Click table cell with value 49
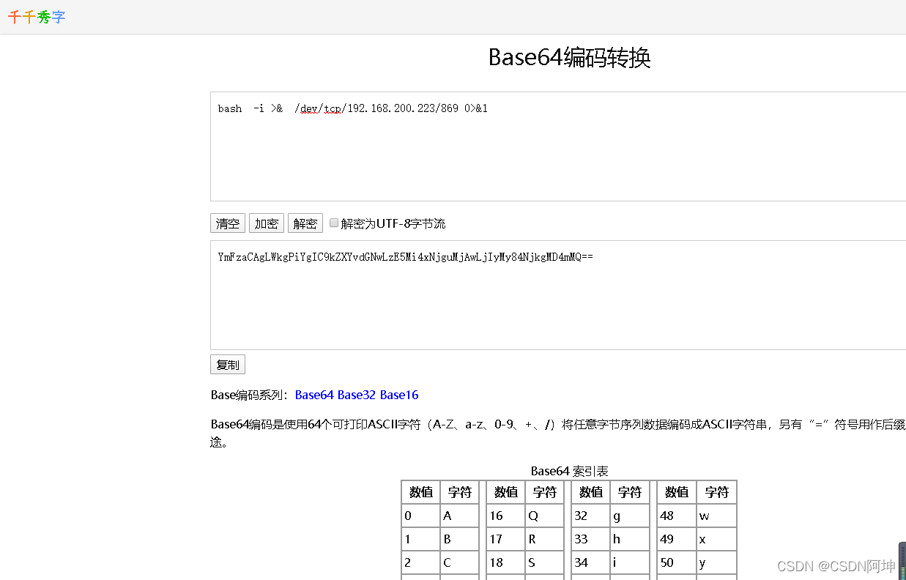The width and height of the screenshot is (906, 580). pos(676,539)
